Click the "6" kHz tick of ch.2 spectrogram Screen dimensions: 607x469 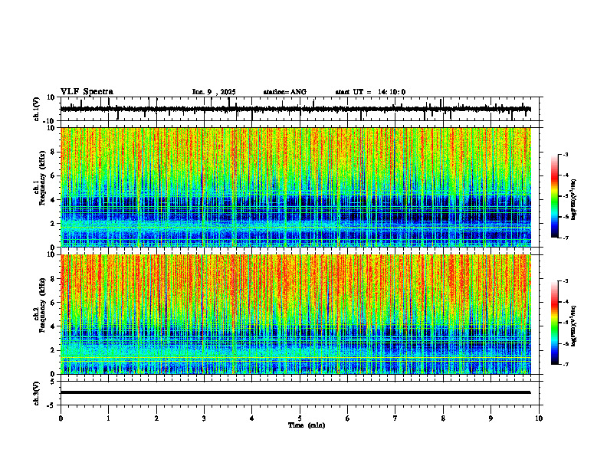tap(54, 303)
